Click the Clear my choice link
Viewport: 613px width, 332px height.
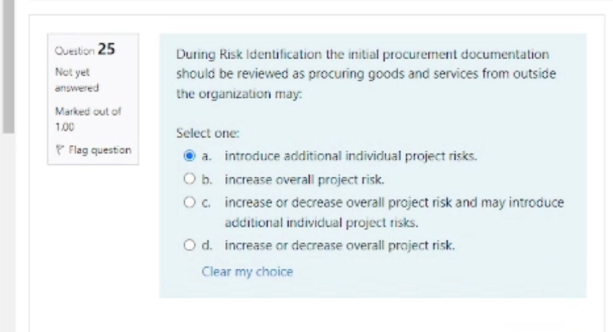247,271
